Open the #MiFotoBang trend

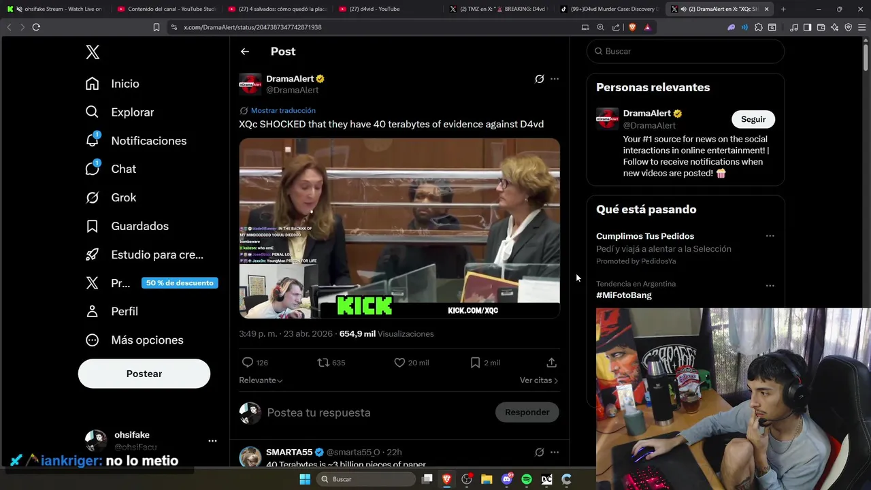(x=624, y=295)
